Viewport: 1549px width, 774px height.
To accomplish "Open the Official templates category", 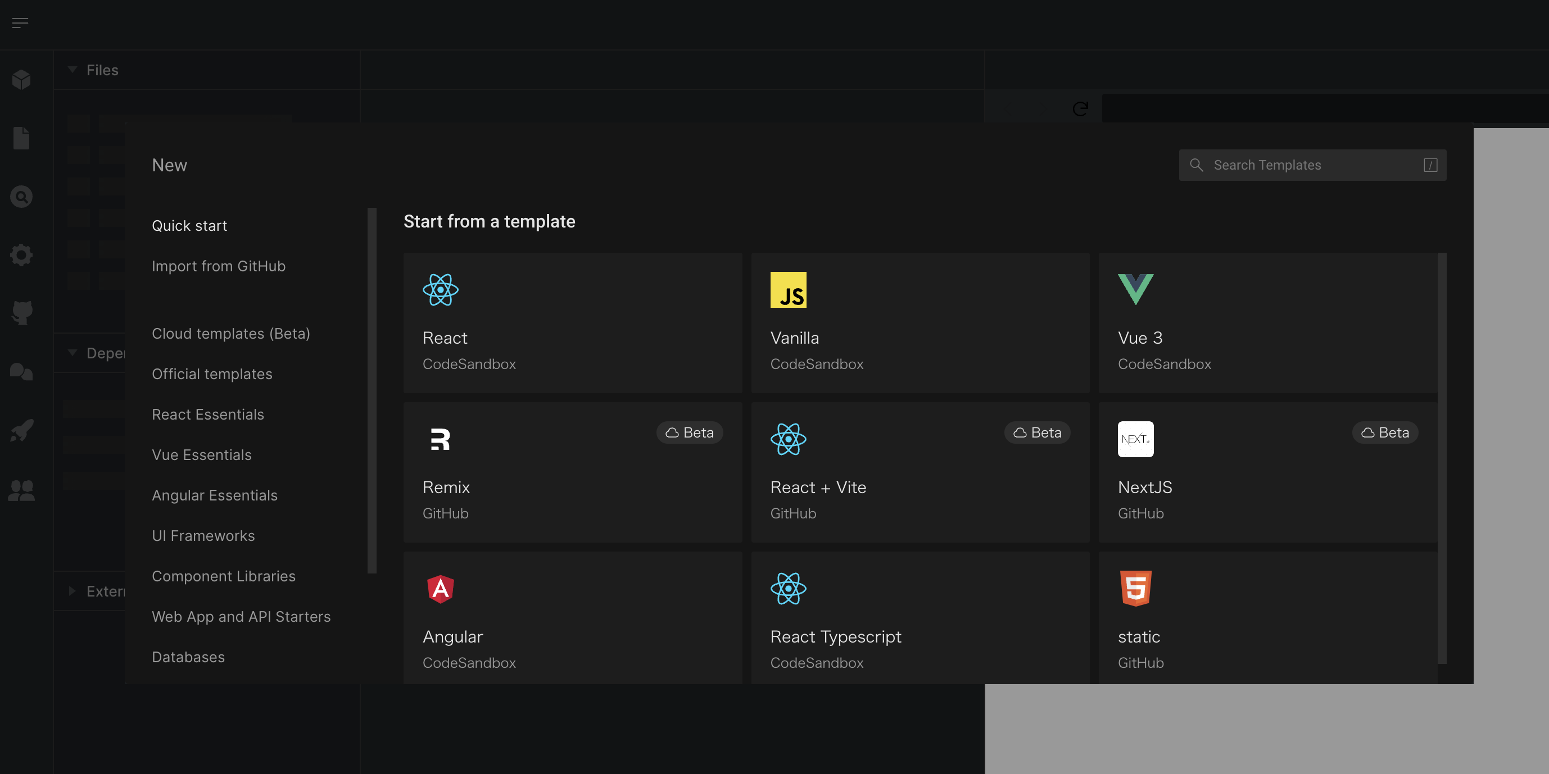I will pyautogui.click(x=212, y=373).
